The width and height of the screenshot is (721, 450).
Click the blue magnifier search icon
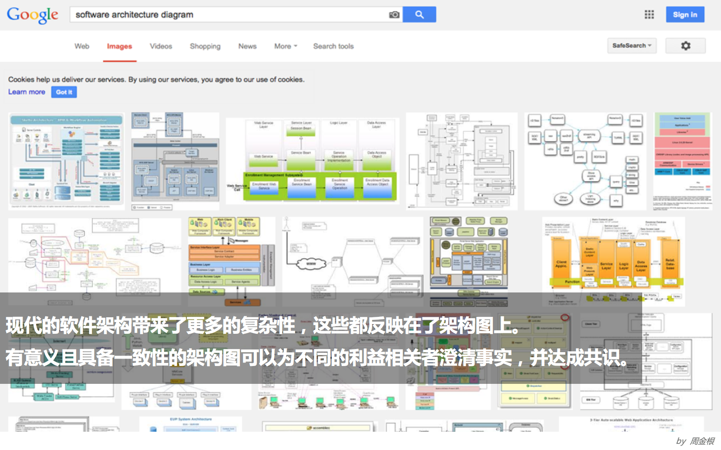[x=419, y=14]
